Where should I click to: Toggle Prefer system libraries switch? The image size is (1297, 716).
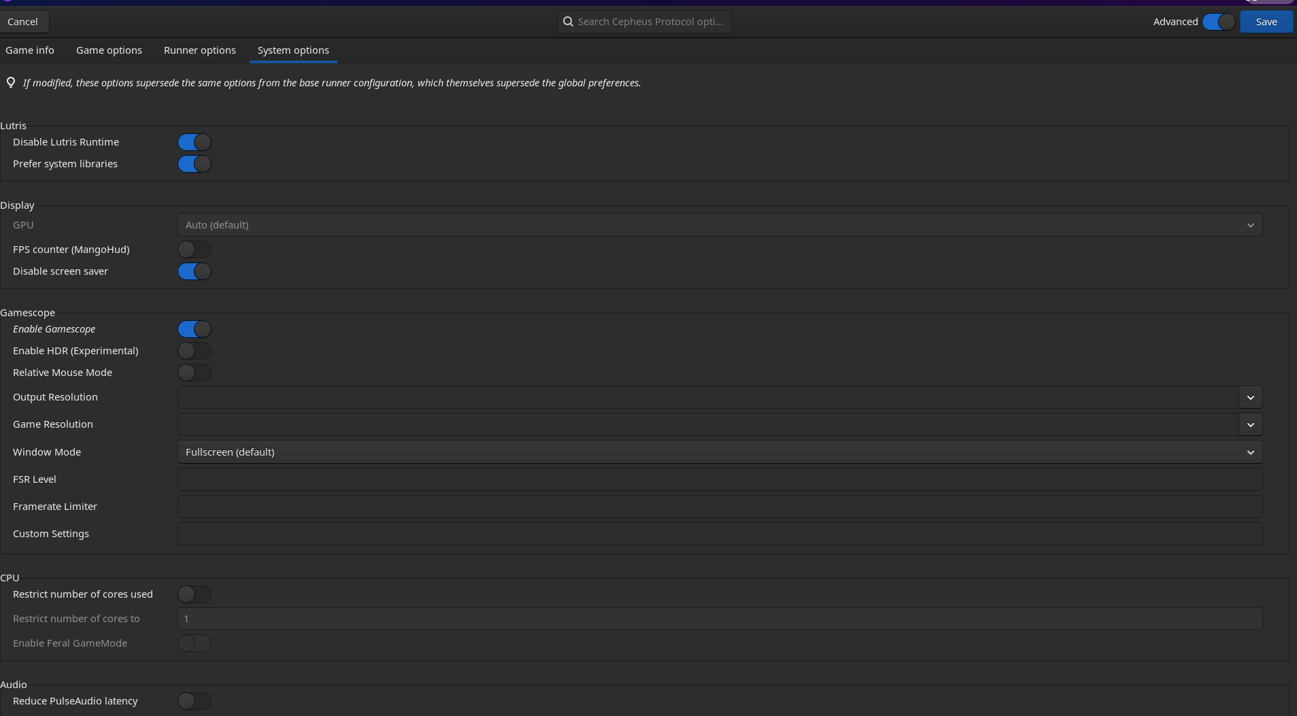(x=195, y=164)
